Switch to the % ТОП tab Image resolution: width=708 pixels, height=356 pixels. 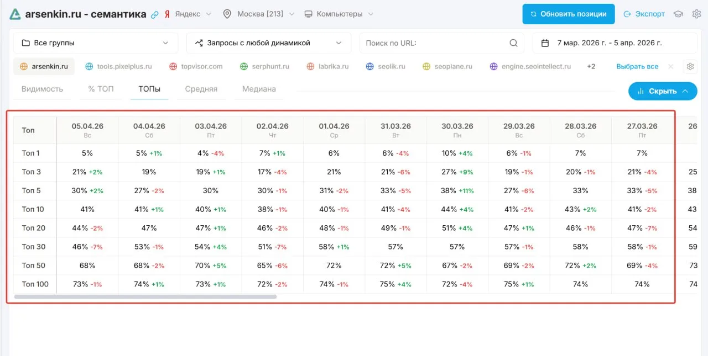pyautogui.click(x=101, y=89)
